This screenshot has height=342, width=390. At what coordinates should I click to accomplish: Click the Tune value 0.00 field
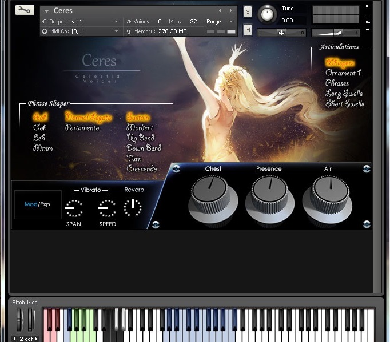tap(287, 21)
